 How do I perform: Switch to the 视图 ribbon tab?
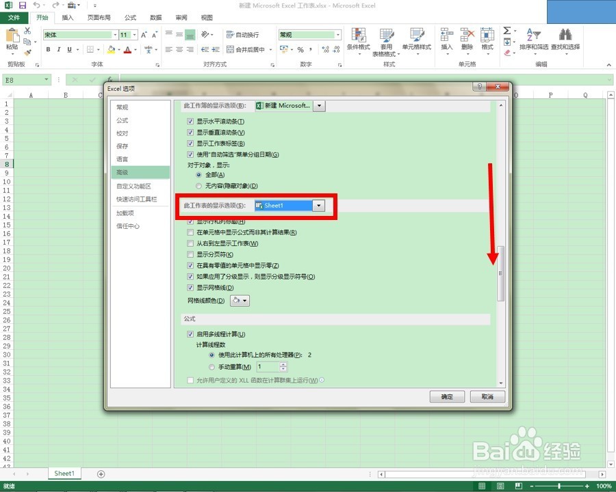point(207,18)
